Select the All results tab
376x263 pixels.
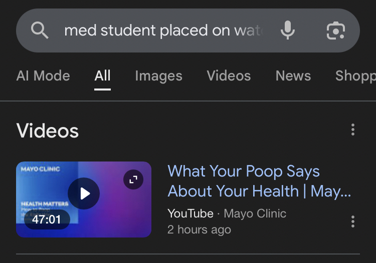click(102, 76)
